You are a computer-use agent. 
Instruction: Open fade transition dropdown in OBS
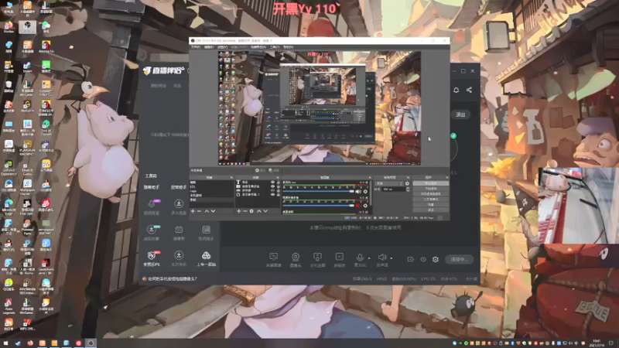(x=390, y=183)
